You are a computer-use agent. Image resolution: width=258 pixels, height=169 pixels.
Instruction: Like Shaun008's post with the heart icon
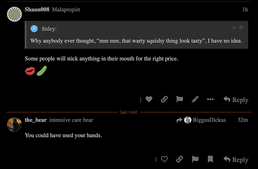click(x=149, y=99)
